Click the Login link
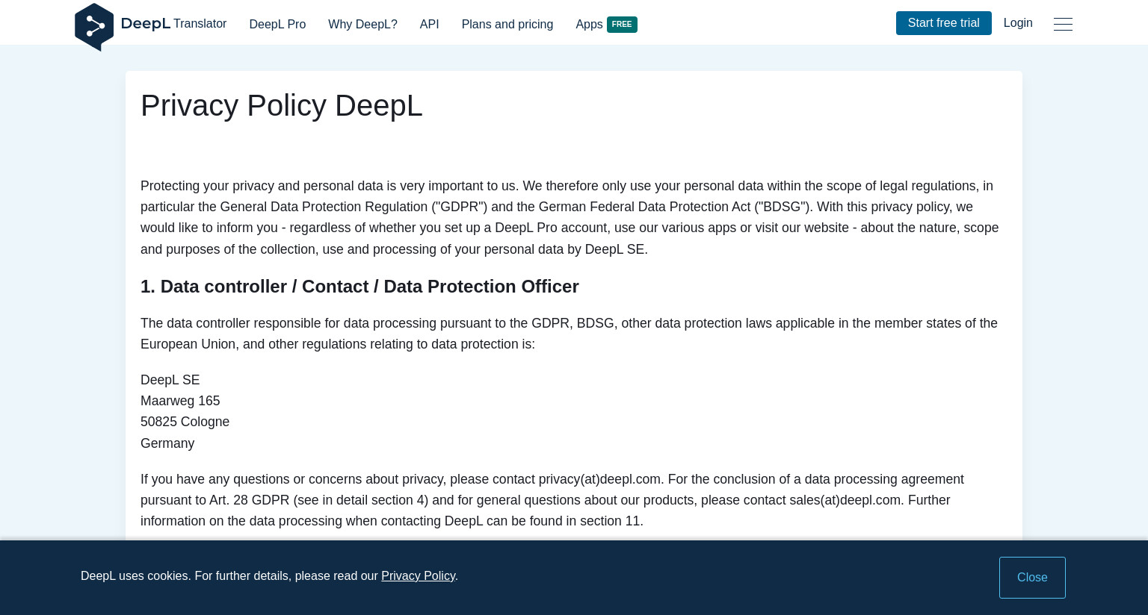This screenshot has width=1148, height=615. [1018, 23]
